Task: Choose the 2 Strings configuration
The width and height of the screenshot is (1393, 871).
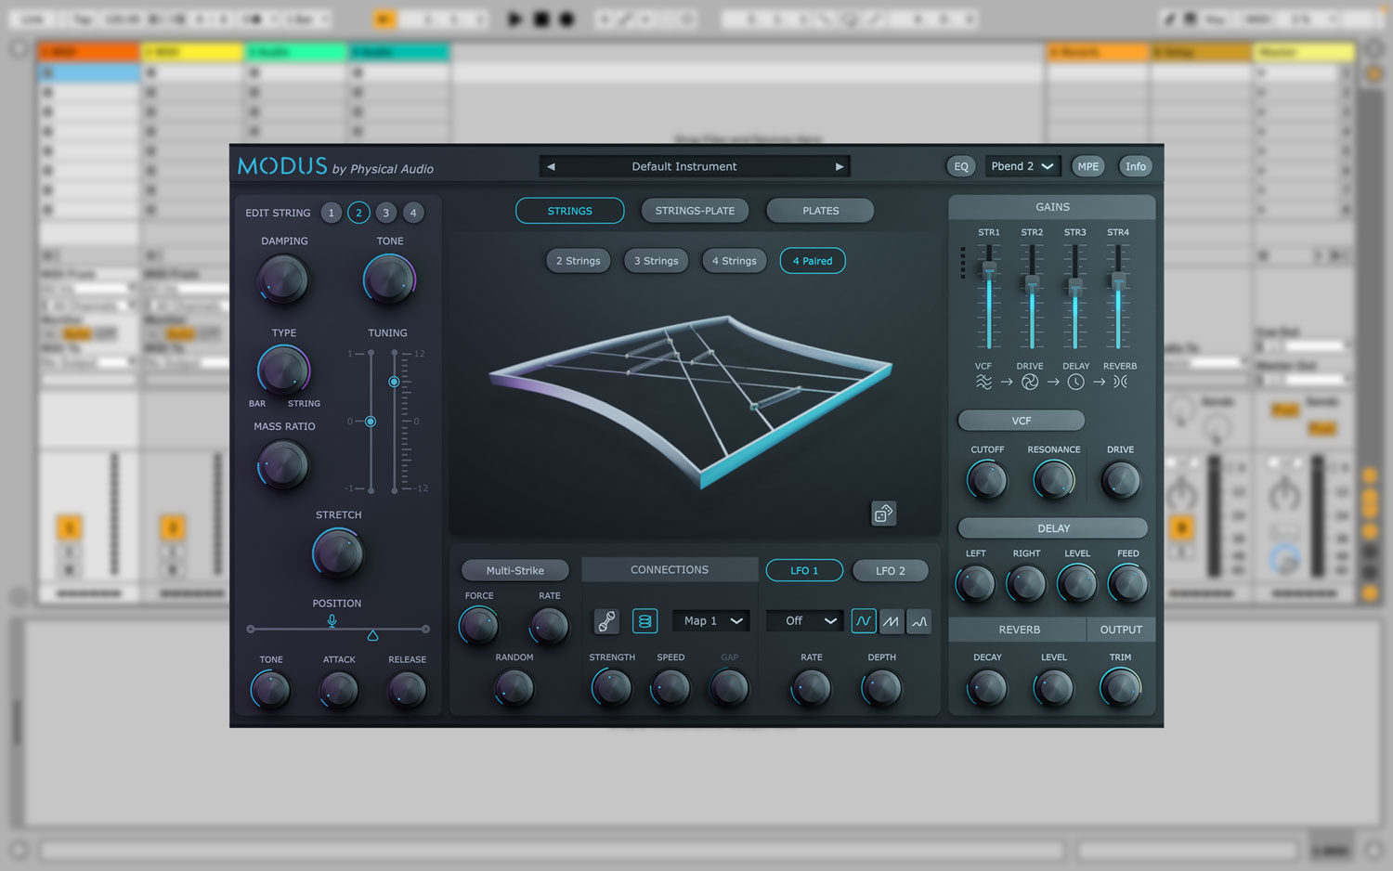Action: 578,261
